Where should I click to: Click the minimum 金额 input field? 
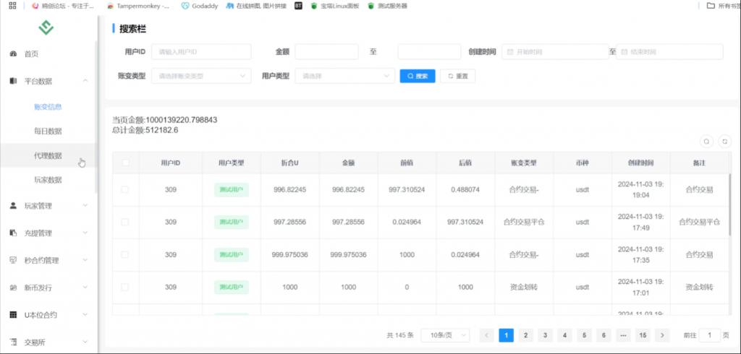point(326,52)
